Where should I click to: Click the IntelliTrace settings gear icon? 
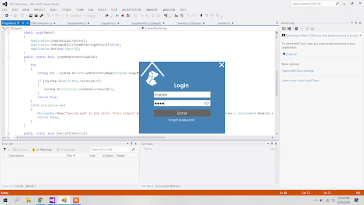[296, 28]
